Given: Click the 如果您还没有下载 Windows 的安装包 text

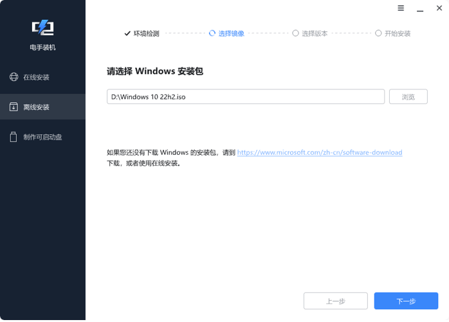Looking at the screenshot, I should click(161, 152).
